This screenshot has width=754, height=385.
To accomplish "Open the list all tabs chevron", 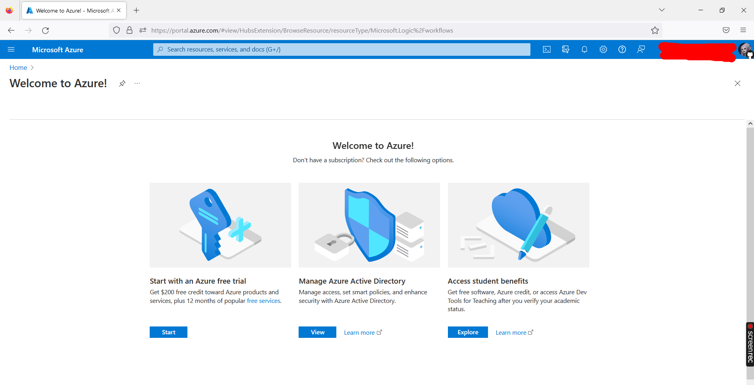I will tap(662, 10).
